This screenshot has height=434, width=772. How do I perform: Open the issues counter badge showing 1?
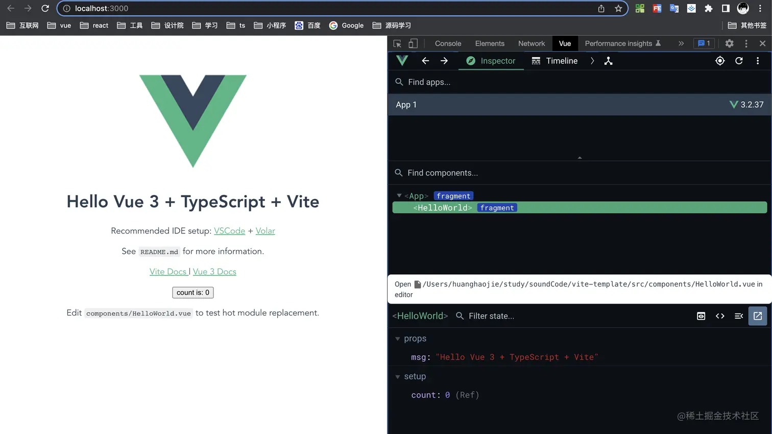704,43
